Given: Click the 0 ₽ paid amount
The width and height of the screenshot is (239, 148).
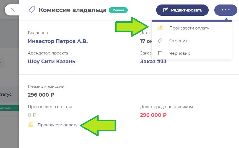Looking at the screenshot, I should [x=32, y=115].
